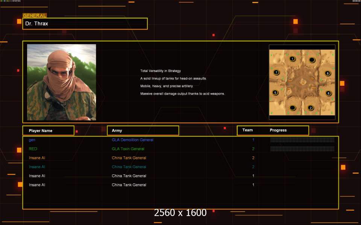Click the empty bottom-left start position marker
Viewport: 361px width, 225px height.
pos(293,108)
